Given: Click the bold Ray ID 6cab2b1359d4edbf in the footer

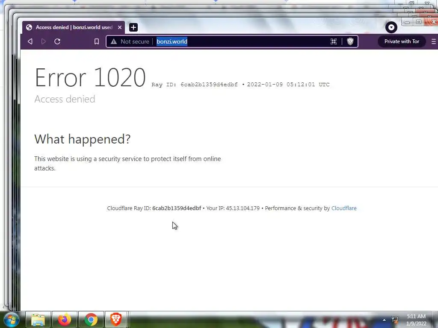Looking at the screenshot, I should (x=177, y=208).
